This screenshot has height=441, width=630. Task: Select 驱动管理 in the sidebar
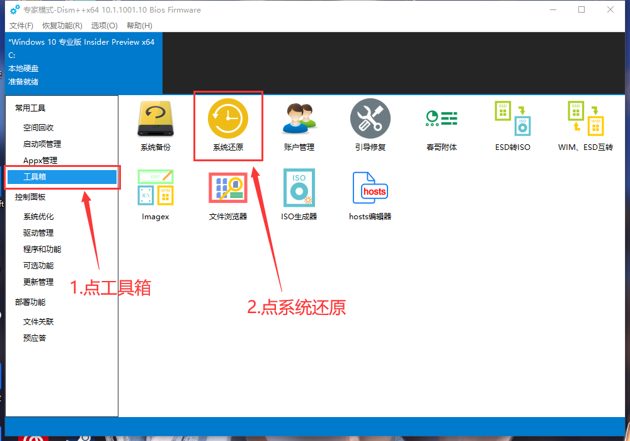pyautogui.click(x=38, y=233)
